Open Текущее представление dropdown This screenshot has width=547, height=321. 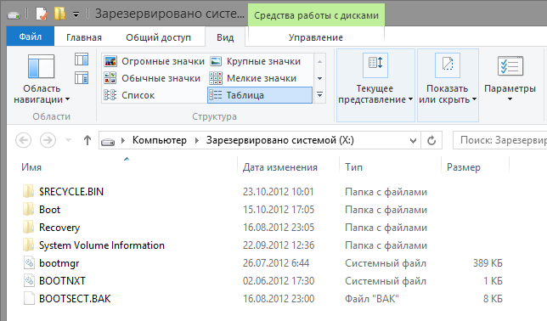375,85
